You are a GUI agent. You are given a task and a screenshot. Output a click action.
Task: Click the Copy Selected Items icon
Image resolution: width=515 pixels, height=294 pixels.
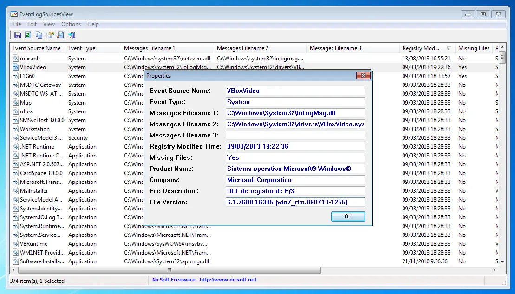[39, 35]
